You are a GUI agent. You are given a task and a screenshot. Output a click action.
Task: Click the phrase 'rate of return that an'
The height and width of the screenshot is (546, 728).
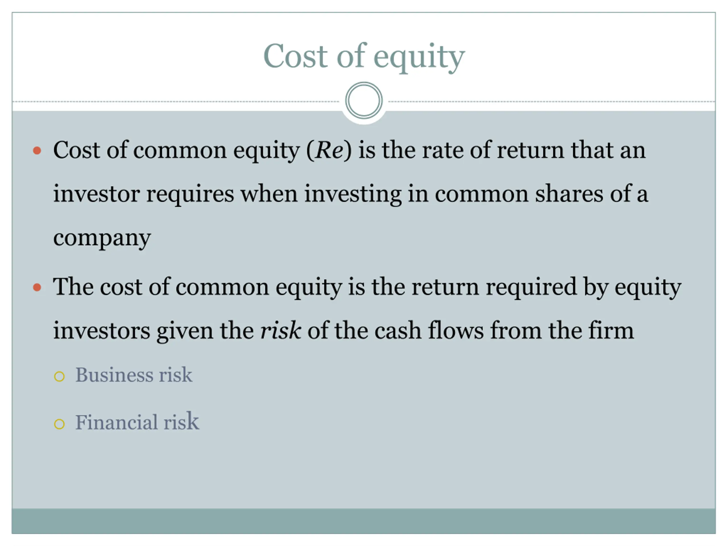point(533,150)
